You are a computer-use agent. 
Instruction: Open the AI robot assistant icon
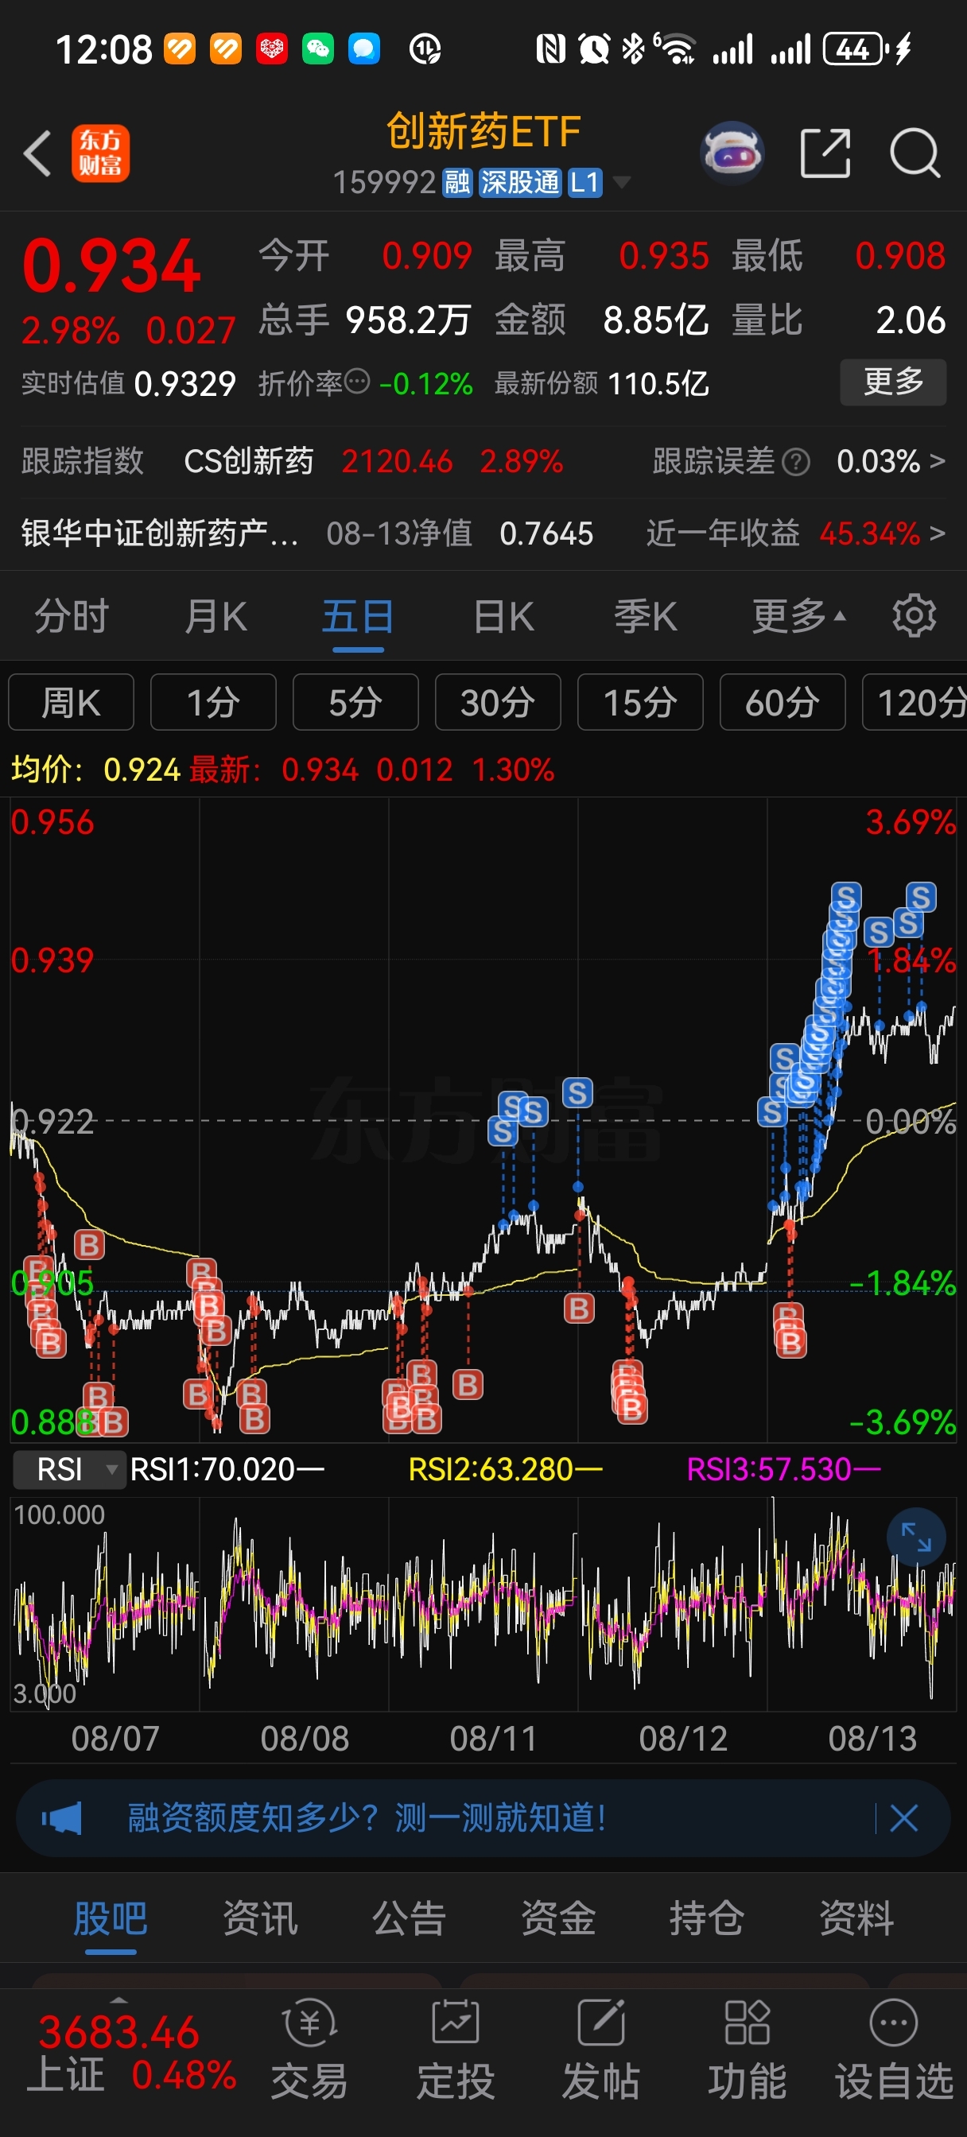(732, 153)
